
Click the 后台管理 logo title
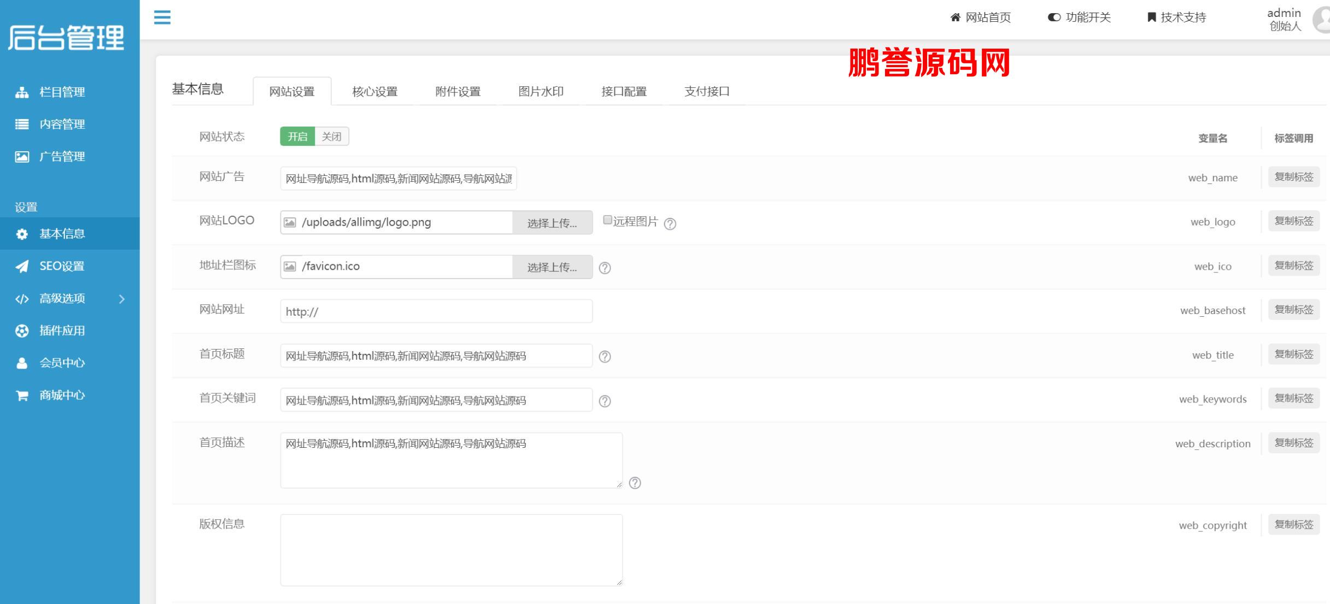click(66, 38)
